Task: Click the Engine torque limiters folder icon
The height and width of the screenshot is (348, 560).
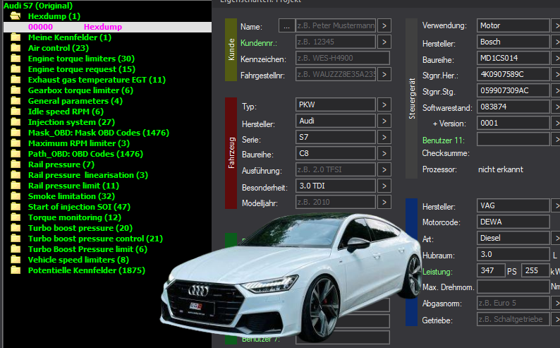Action: tap(16, 59)
